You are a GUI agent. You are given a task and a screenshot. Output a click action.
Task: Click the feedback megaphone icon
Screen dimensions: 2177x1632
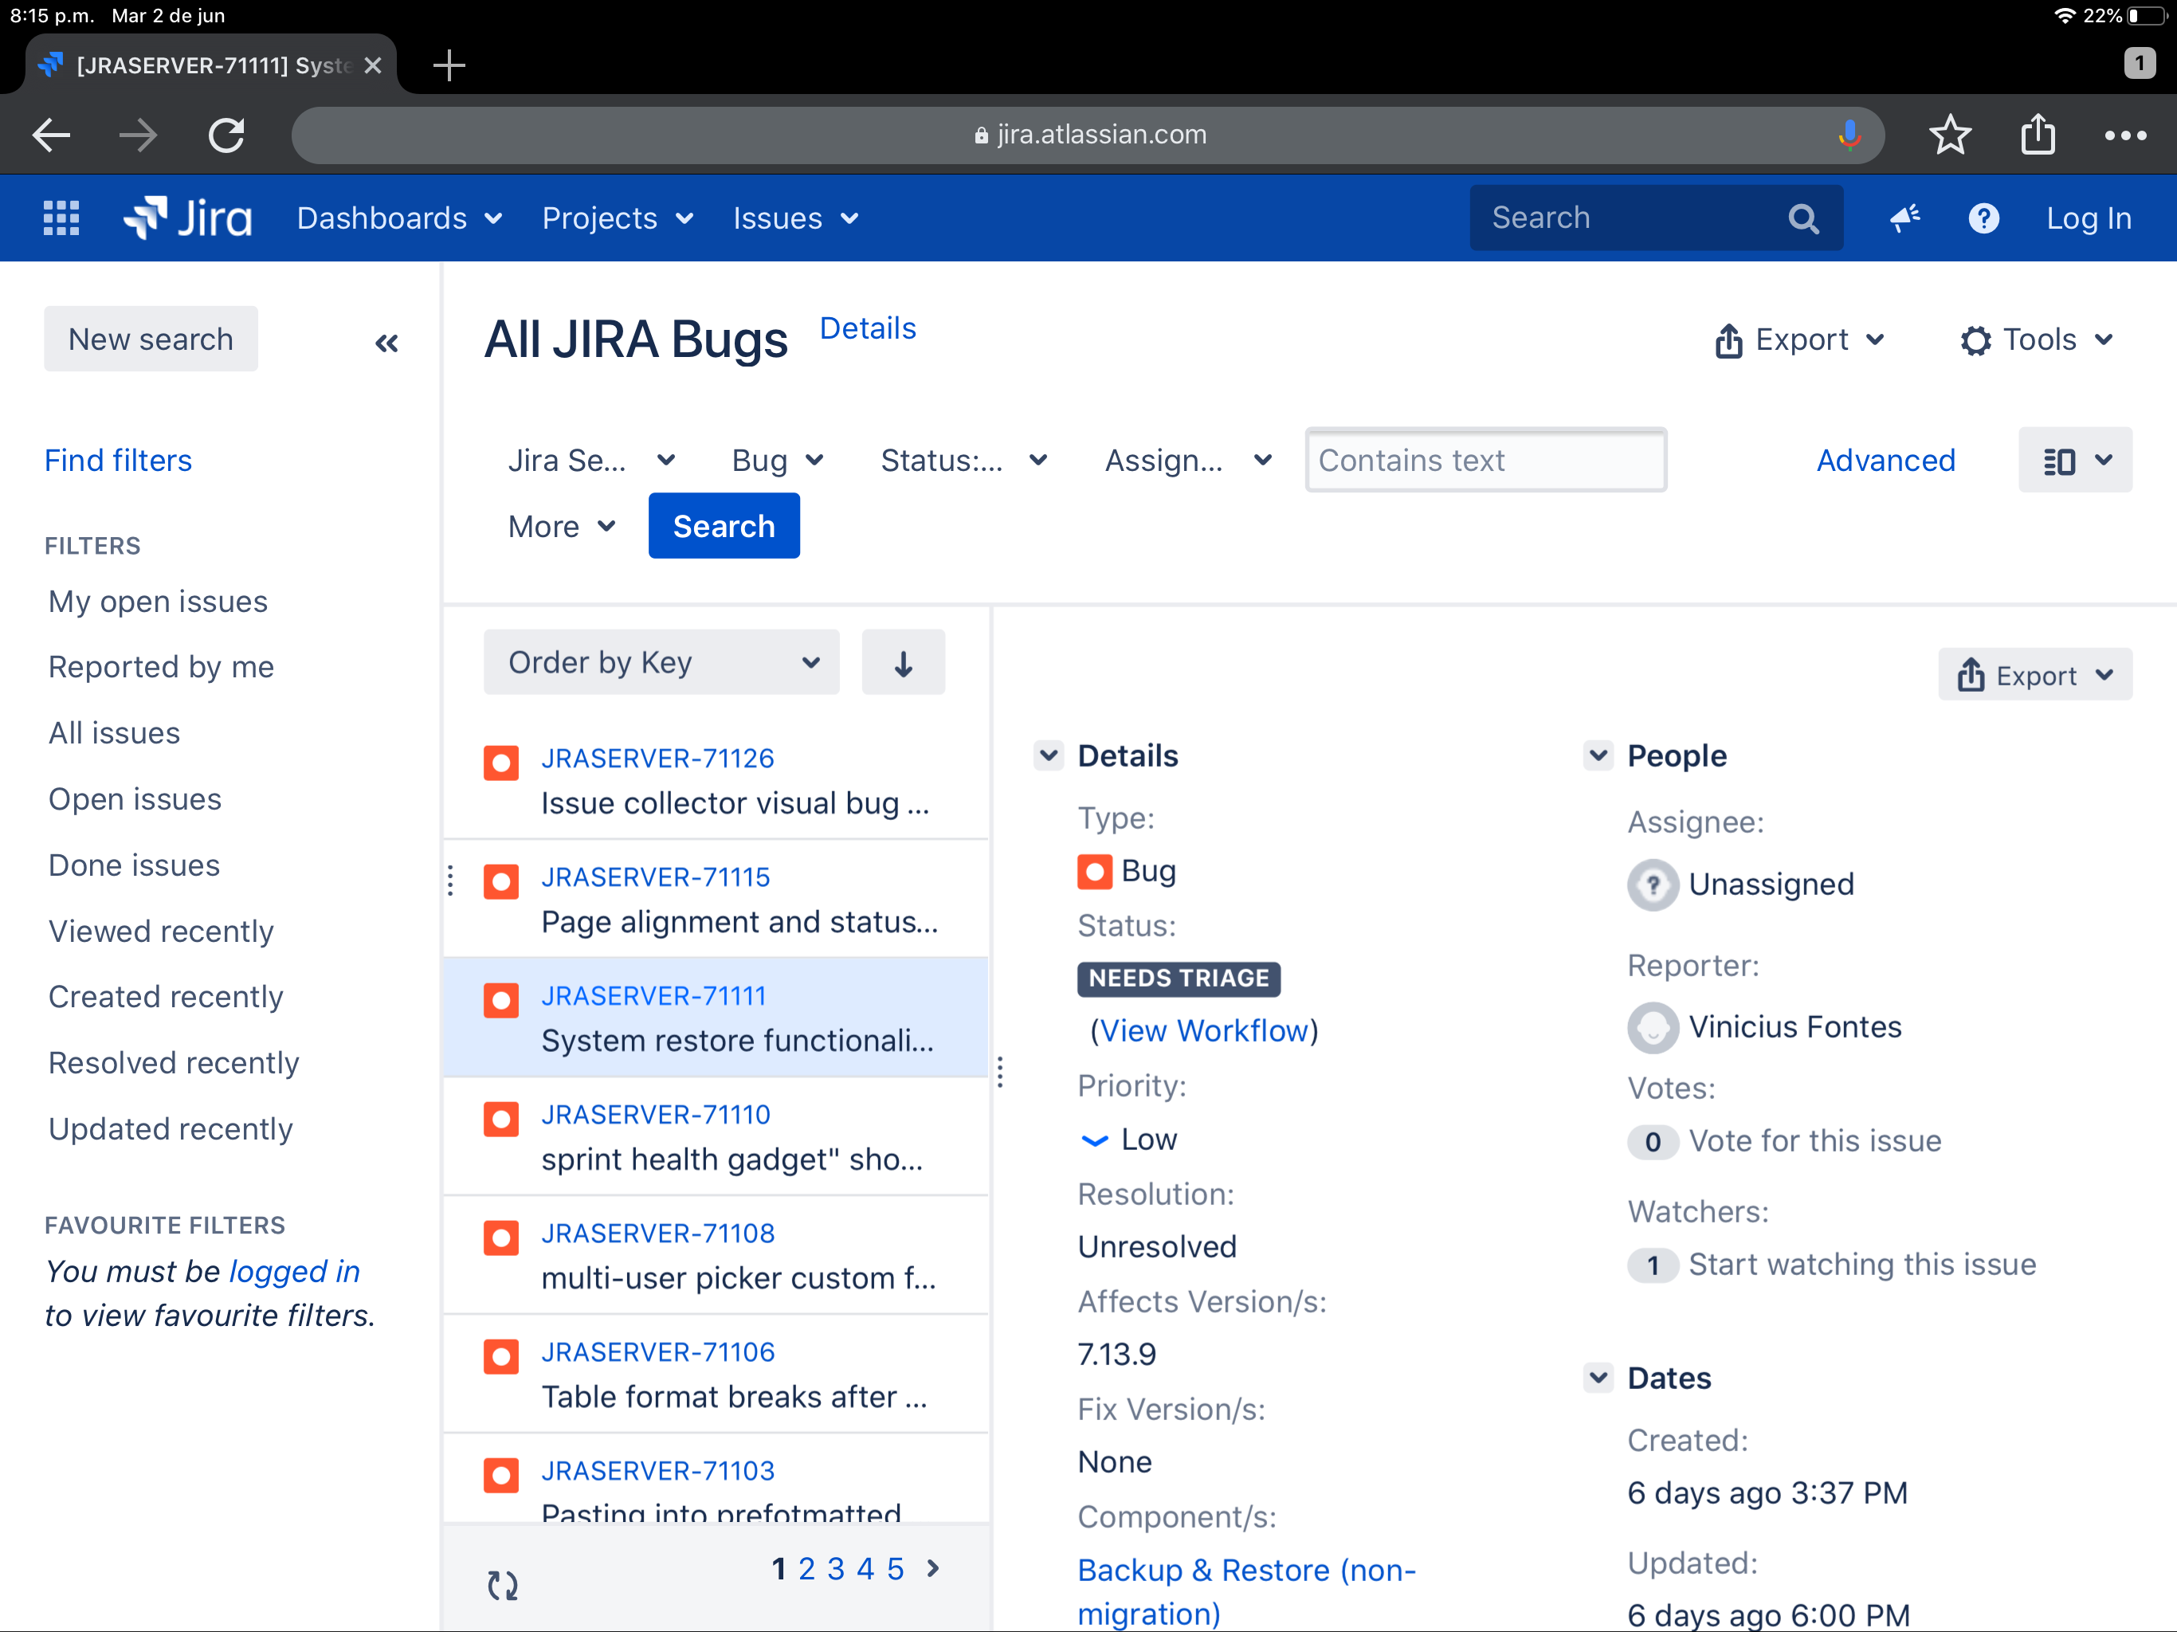[x=1904, y=218]
